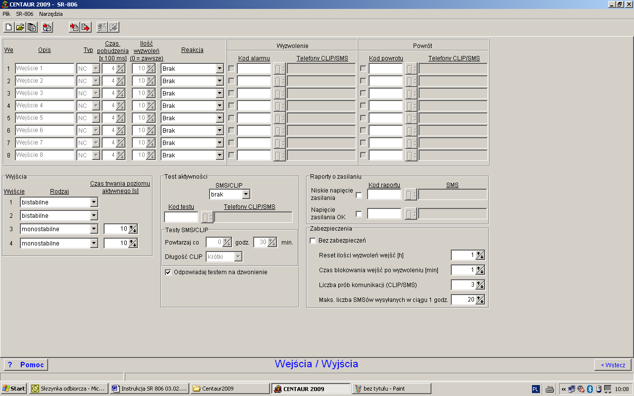The width and height of the screenshot is (634, 396).
Task: Open Rodzaj dropdown for Wyjście 1
Action: (94, 202)
